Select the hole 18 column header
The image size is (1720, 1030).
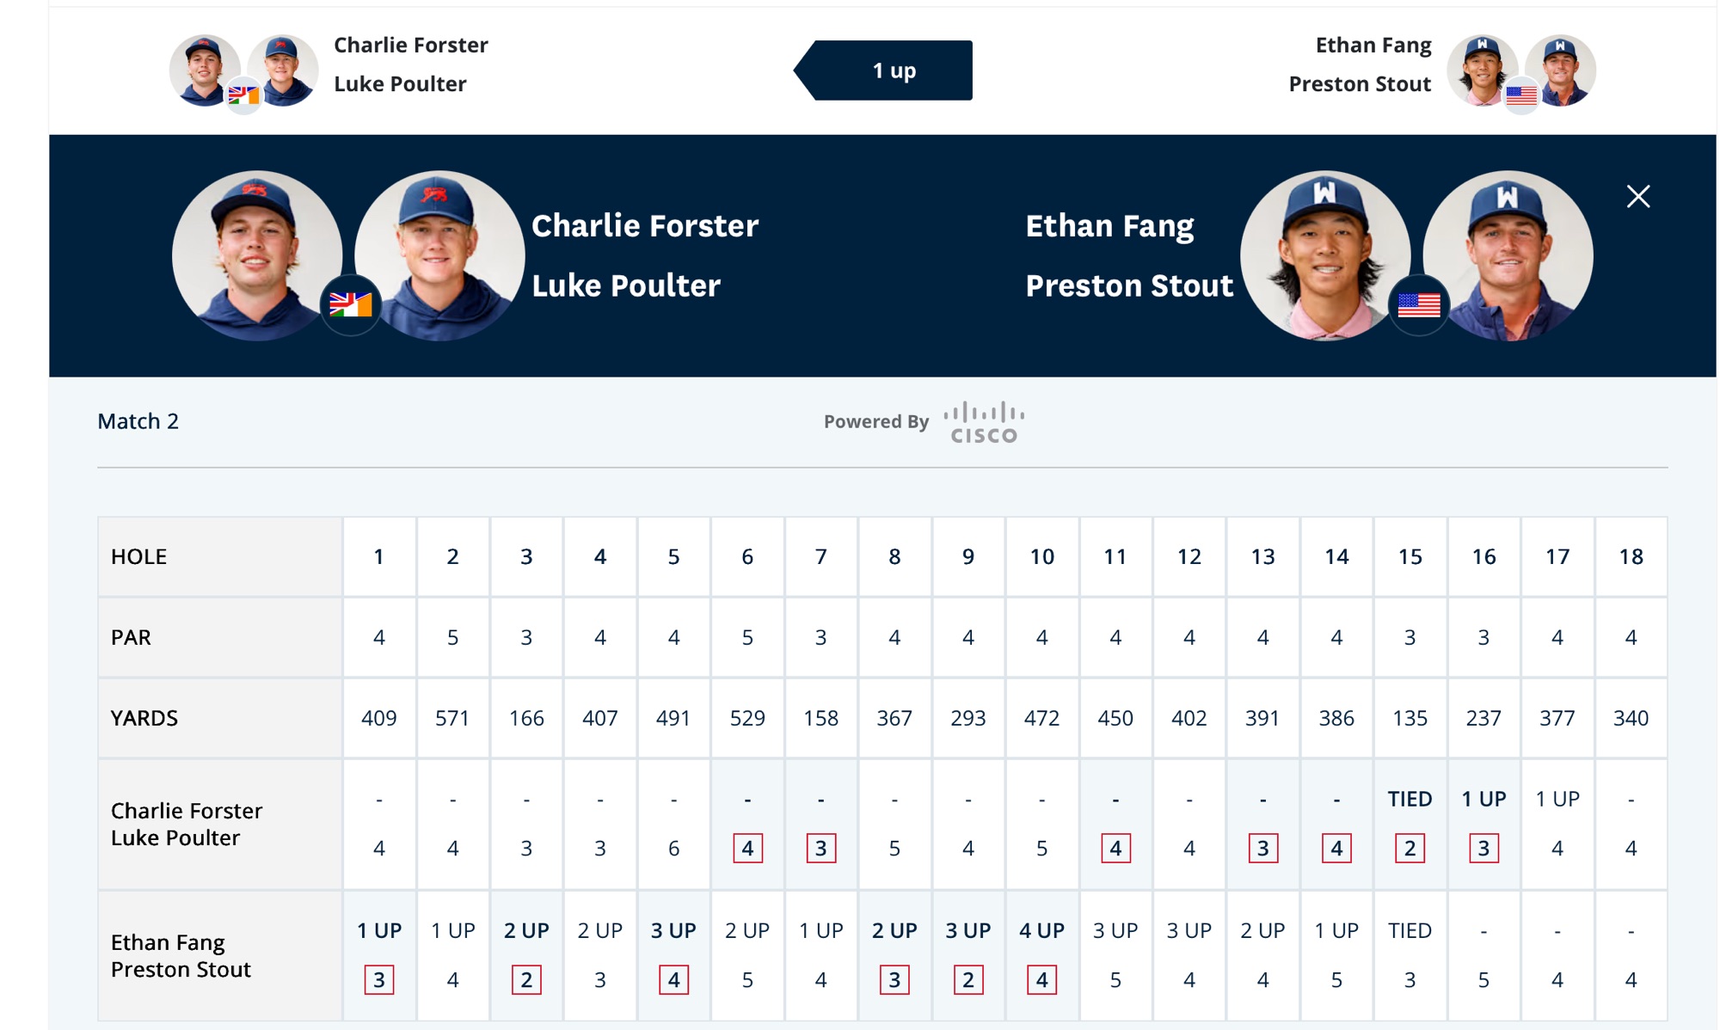coord(1631,557)
